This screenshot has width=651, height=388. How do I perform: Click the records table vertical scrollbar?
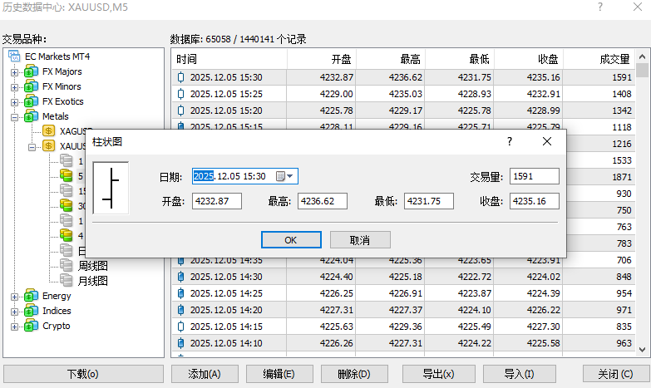tap(642, 208)
